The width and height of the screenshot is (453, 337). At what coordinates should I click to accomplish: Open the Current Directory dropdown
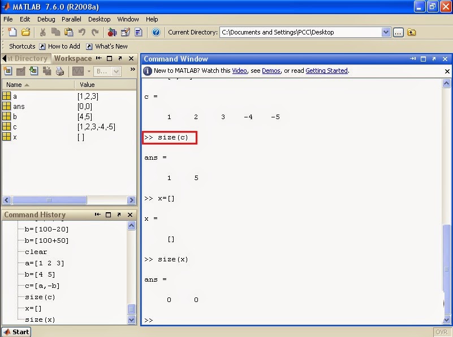[x=386, y=32]
